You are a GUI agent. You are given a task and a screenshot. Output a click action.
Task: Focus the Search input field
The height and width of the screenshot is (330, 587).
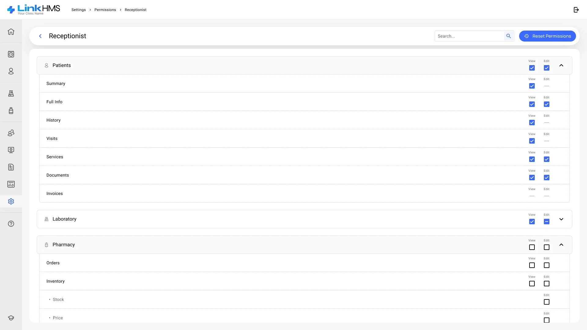click(x=470, y=36)
